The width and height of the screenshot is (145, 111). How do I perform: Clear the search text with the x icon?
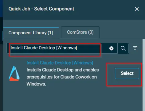[x=111, y=48]
